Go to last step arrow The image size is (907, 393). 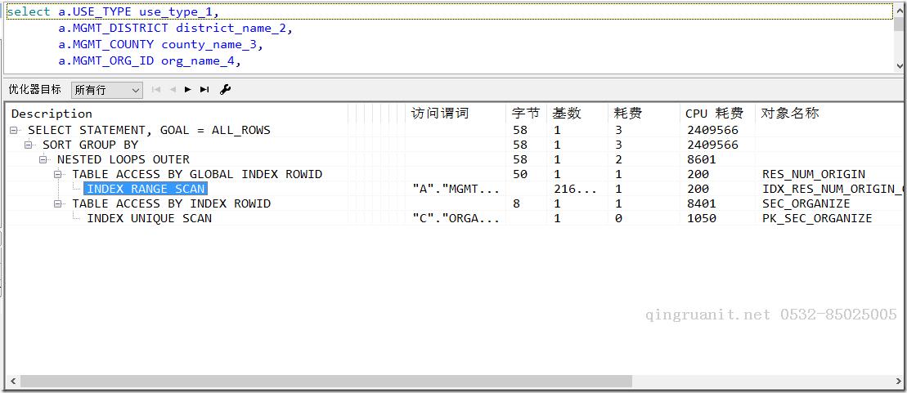tap(204, 90)
